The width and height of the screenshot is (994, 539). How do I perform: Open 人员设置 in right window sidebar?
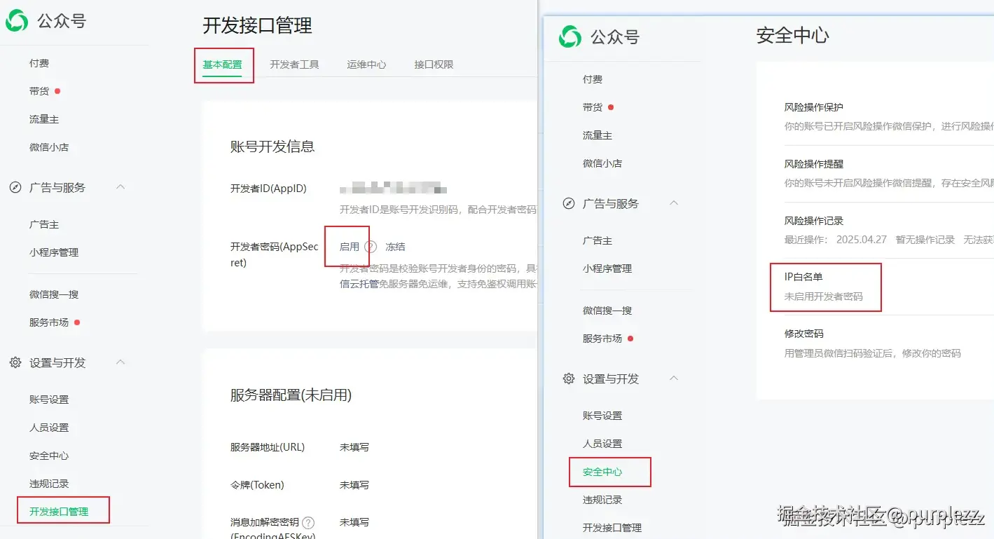(602, 444)
